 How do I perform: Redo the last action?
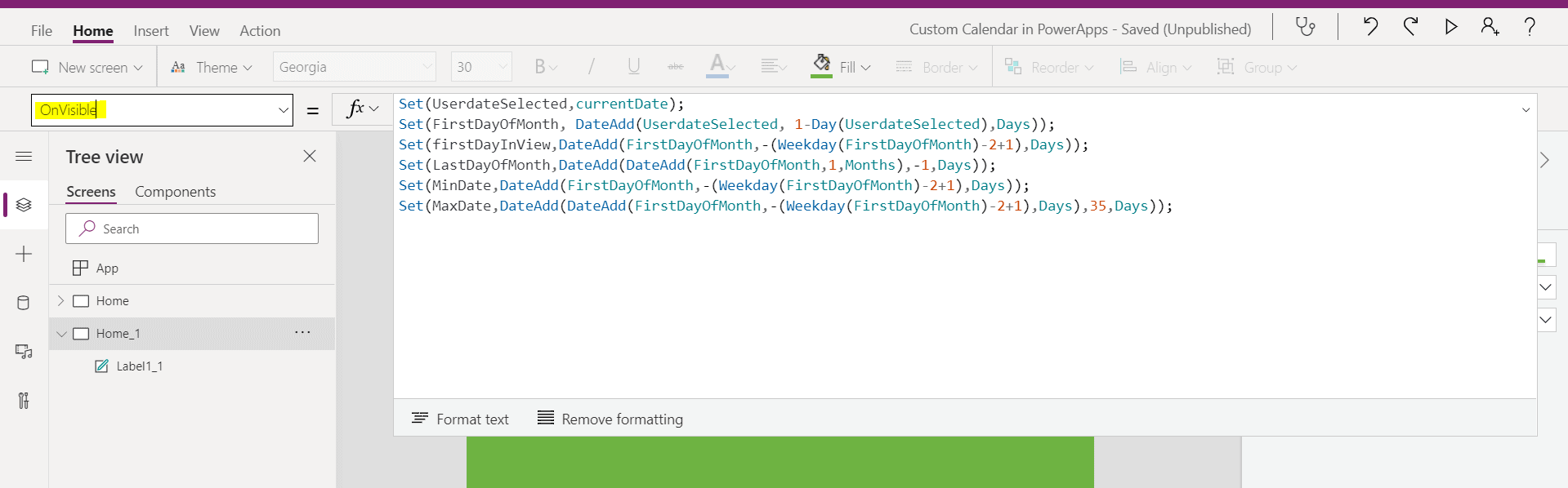click(1411, 27)
